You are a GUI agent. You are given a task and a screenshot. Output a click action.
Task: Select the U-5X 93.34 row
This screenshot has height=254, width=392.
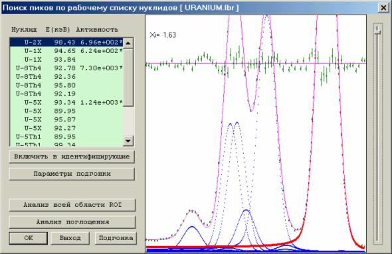(x=66, y=102)
